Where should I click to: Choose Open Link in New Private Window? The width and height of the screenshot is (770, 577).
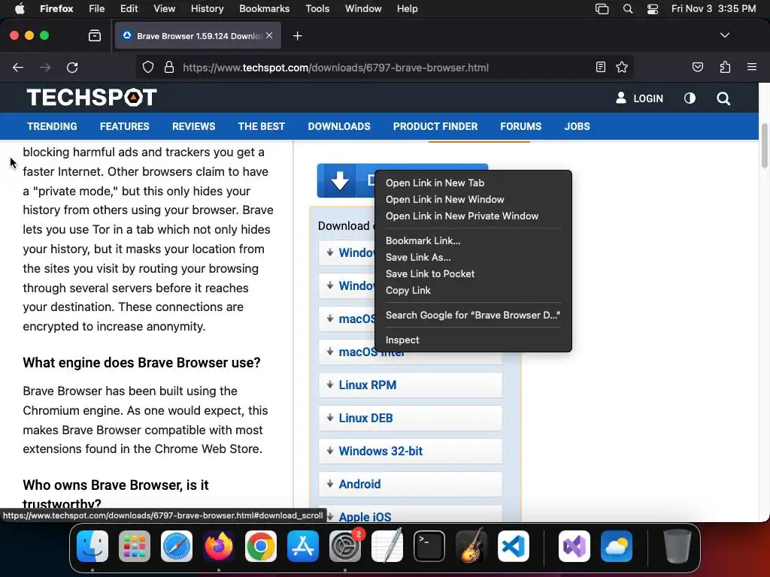[x=462, y=216]
